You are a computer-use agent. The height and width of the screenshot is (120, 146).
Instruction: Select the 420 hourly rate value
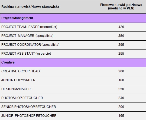pos(121,27)
